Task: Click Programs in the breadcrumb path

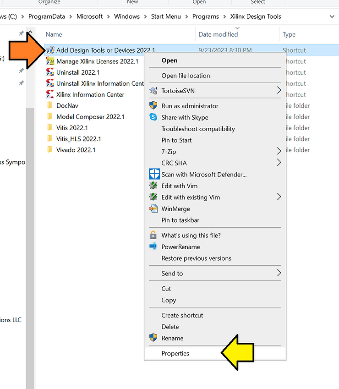Action: pos(205,16)
